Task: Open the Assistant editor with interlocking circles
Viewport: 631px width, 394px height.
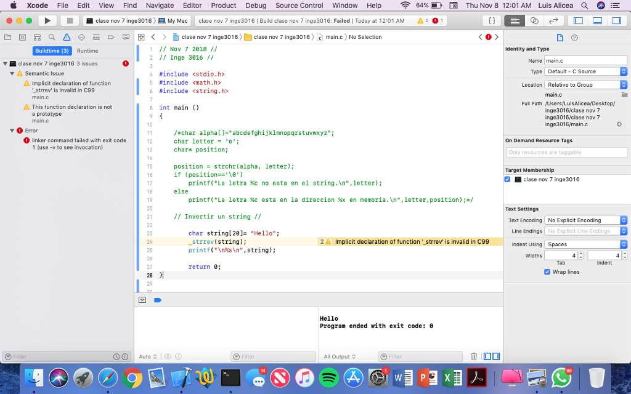Action: pyautogui.click(x=534, y=20)
